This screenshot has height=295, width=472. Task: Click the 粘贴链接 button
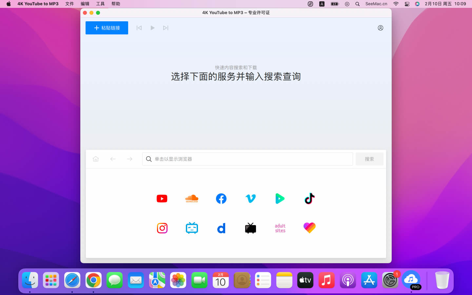107,28
